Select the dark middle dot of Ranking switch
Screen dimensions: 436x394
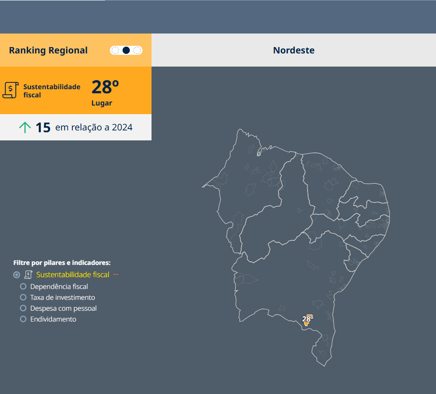click(126, 50)
